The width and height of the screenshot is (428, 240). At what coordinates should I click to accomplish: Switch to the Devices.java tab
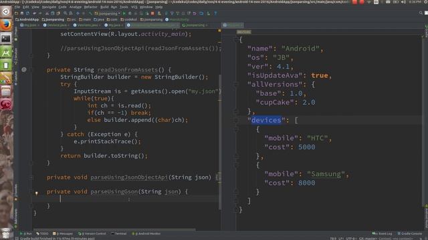(56, 25)
